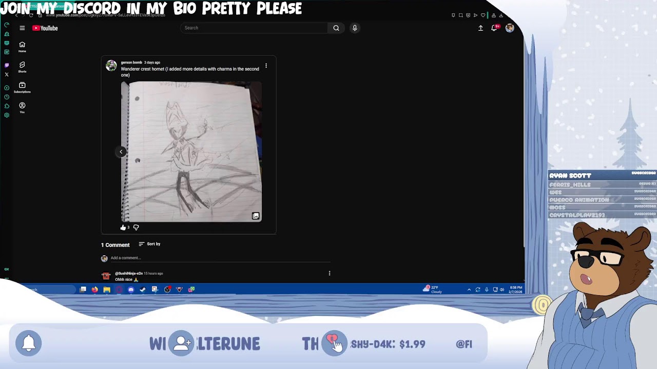Open the comments Sort by dropdown
The image size is (657, 369).
point(149,244)
